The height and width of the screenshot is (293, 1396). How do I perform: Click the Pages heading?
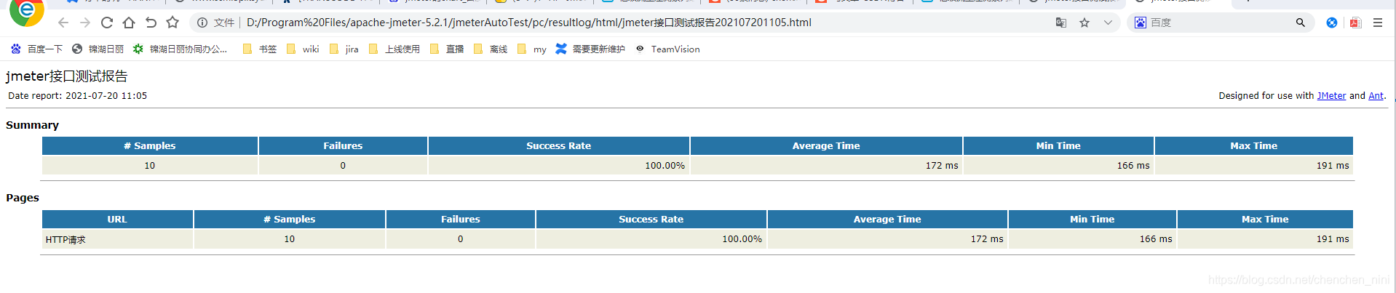(x=23, y=198)
